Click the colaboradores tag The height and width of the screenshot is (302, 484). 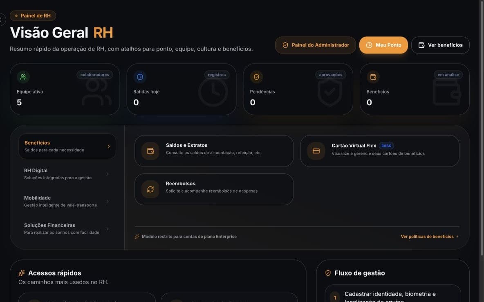tap(95, 75)
